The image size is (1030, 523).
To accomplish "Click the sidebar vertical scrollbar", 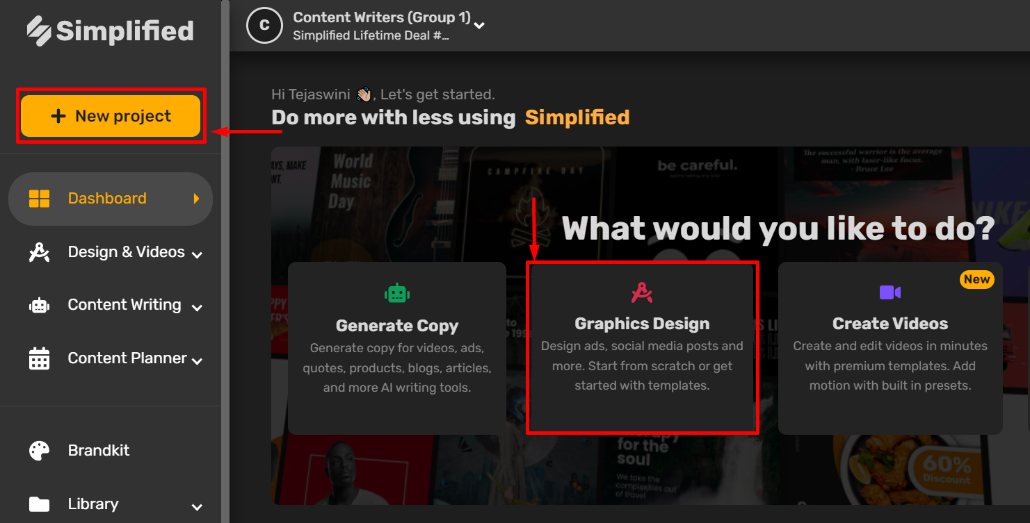I will pyautogui.click(x=225, y=261).
